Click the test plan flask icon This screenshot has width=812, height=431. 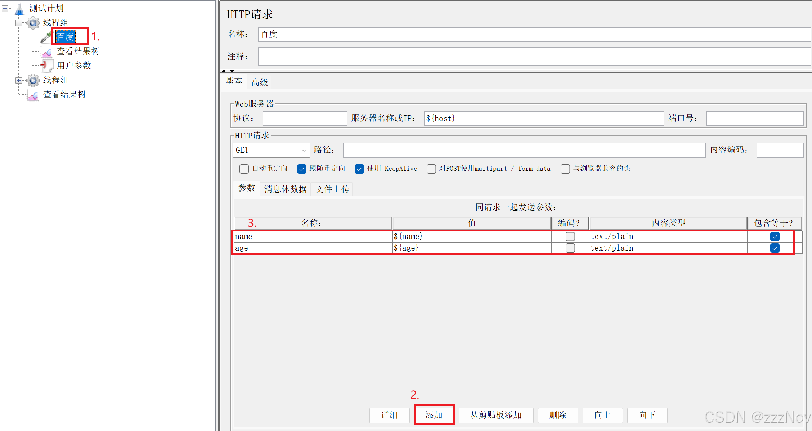pyautogui.click(x=19, y=9)
